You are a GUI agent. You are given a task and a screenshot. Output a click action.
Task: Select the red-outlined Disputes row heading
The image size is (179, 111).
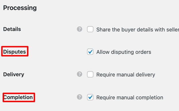pos(15,52)
